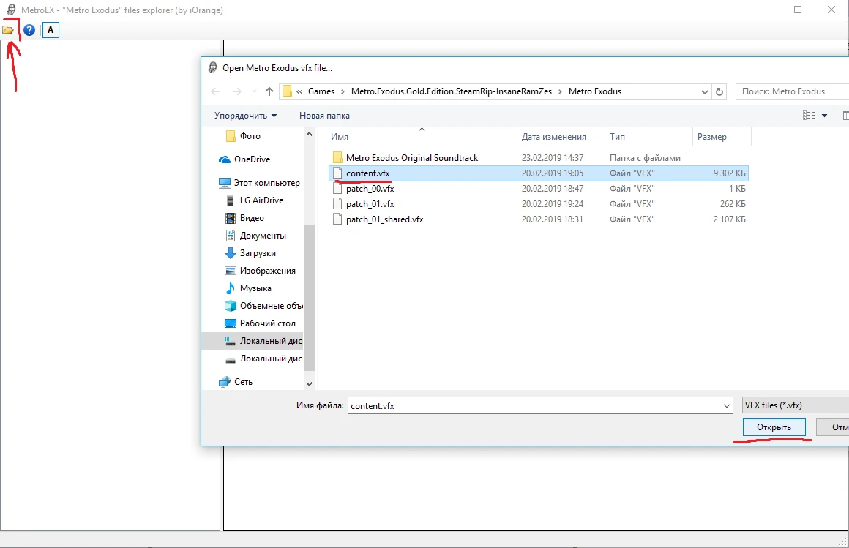849x548 pixels.
Task: Click the Новая папка button
Action: [x=324, y=116]
